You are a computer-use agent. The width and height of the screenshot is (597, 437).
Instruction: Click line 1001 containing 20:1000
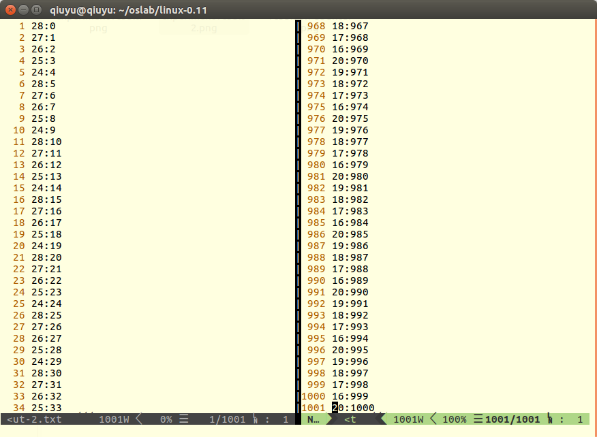click(x=352, y=408)
